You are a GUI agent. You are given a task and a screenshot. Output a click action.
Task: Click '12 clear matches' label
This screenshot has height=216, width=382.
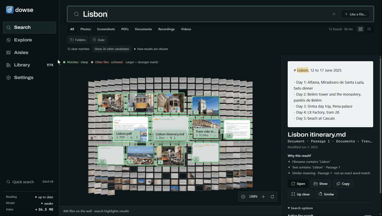pos(78,49)
